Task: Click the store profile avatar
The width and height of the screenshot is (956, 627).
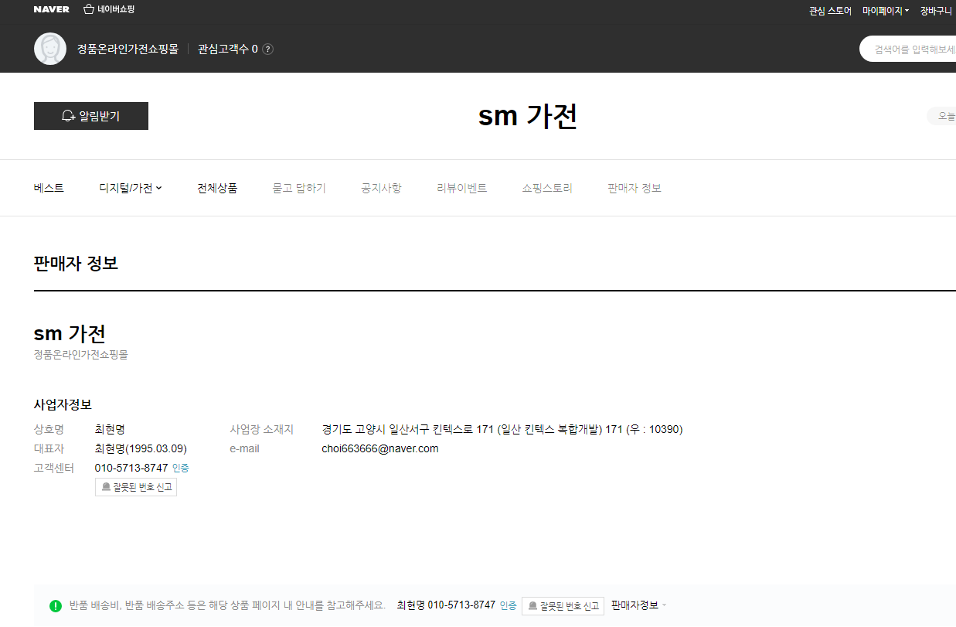Action: tap(50, 49)
